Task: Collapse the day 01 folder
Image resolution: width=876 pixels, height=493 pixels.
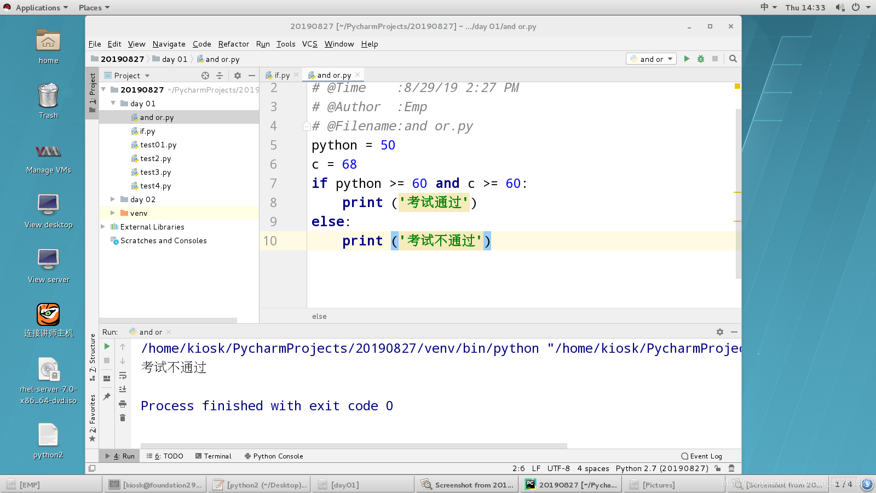Action: coord(113,103)
